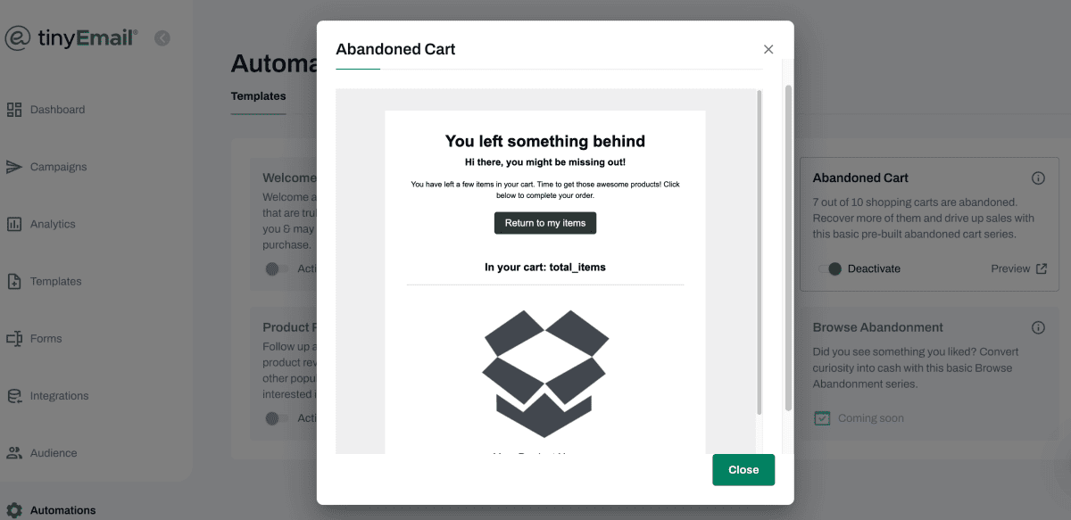Image resolution: width=1071 pixels, height=520 pixels.
Task: Toggle the Abandoned Cart Deactivate switch
Action: pyautogui.click(x=830, y=268)
